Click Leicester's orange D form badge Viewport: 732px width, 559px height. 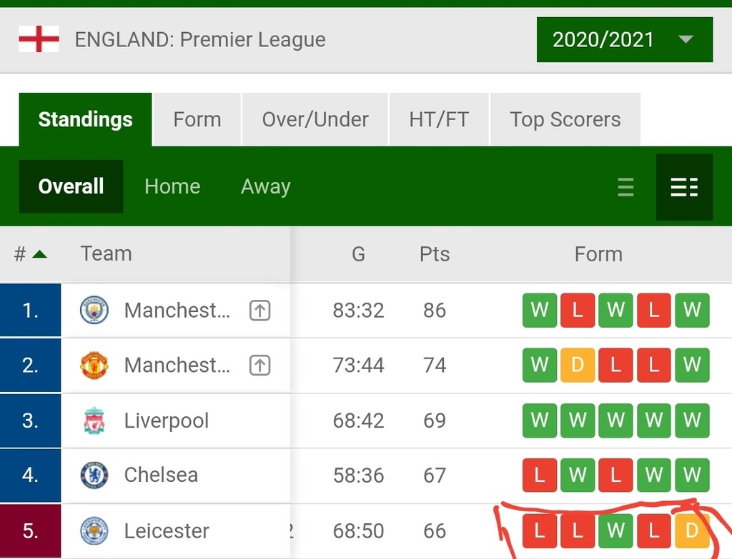click(x=692, y=531)
